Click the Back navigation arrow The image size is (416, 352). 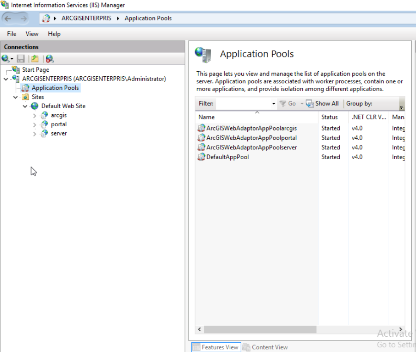click(x=8, y=19)
